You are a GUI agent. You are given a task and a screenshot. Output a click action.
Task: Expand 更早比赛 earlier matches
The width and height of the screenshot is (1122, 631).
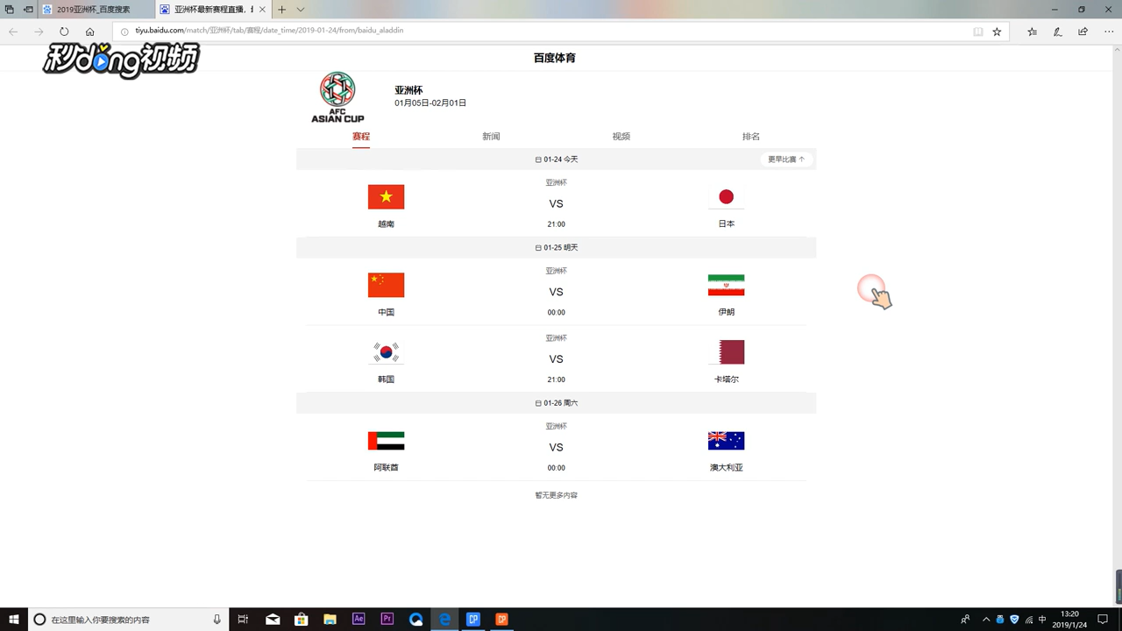tap(785, 160)
